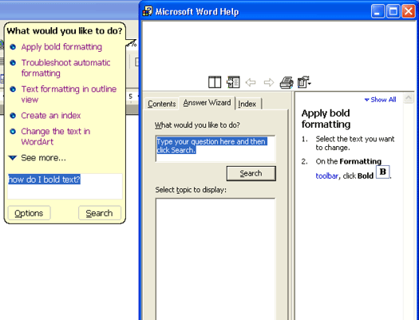Click the Microsoft Word Help title bar icon

coord(147,11)
